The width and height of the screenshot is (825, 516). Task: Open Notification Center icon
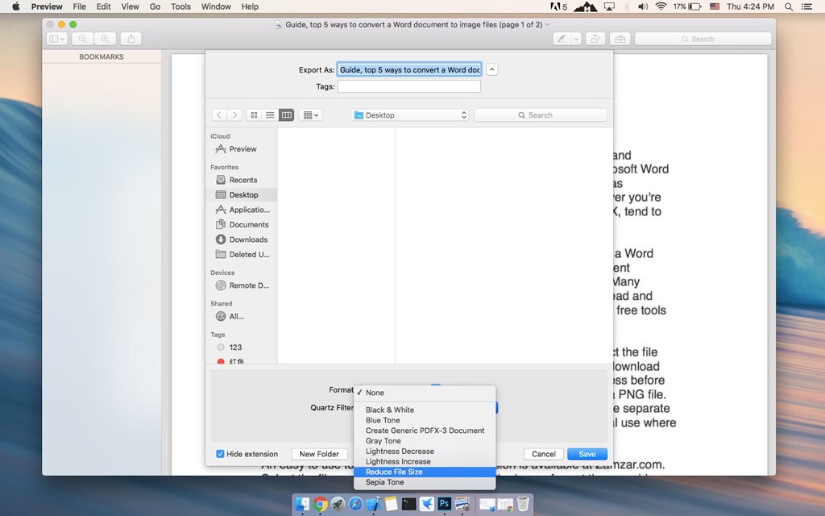pyautogui.click(x=806, y=6)
